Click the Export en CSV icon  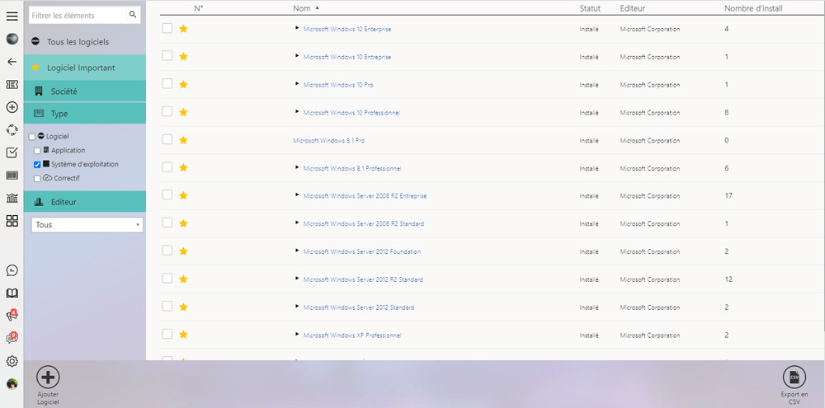coord(794,378)
